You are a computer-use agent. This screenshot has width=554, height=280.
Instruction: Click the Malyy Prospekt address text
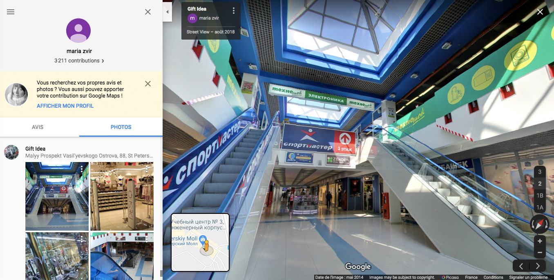(x=89, y=156)
